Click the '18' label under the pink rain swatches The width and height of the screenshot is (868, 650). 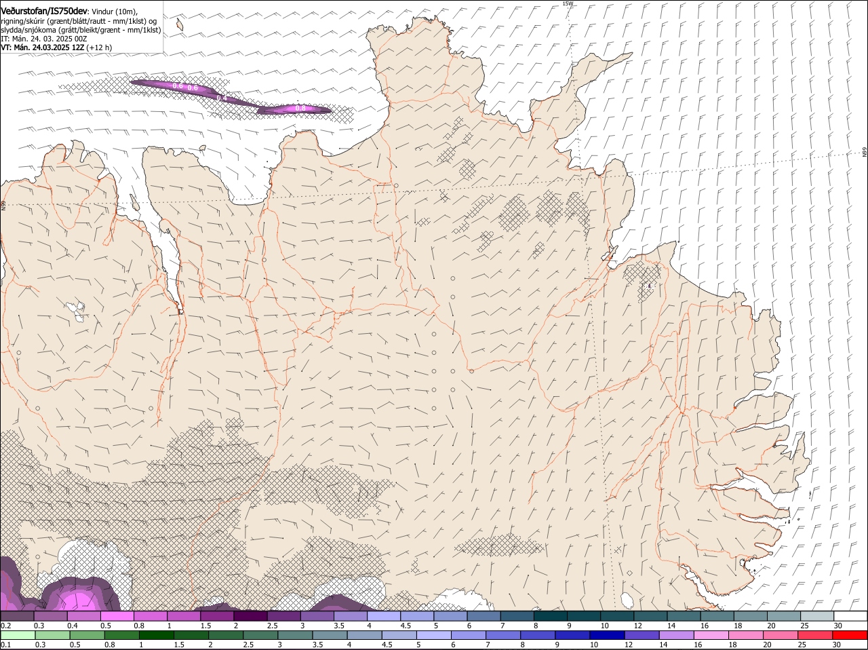(x=733, y=645)
